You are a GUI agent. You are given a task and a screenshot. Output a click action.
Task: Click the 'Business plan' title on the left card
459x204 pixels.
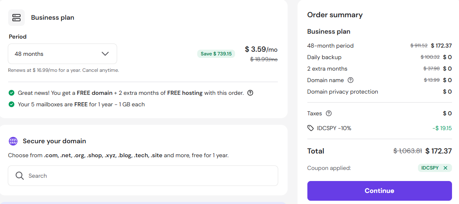coord(53,18)
